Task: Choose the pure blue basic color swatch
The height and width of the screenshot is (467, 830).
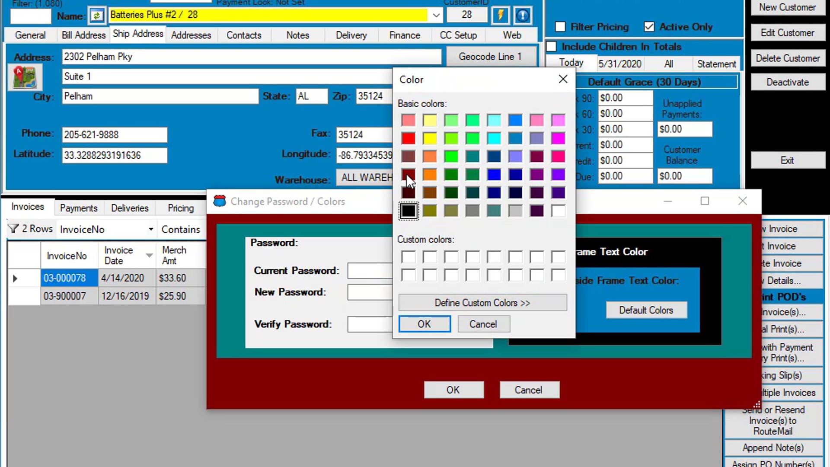Action: 494,175
